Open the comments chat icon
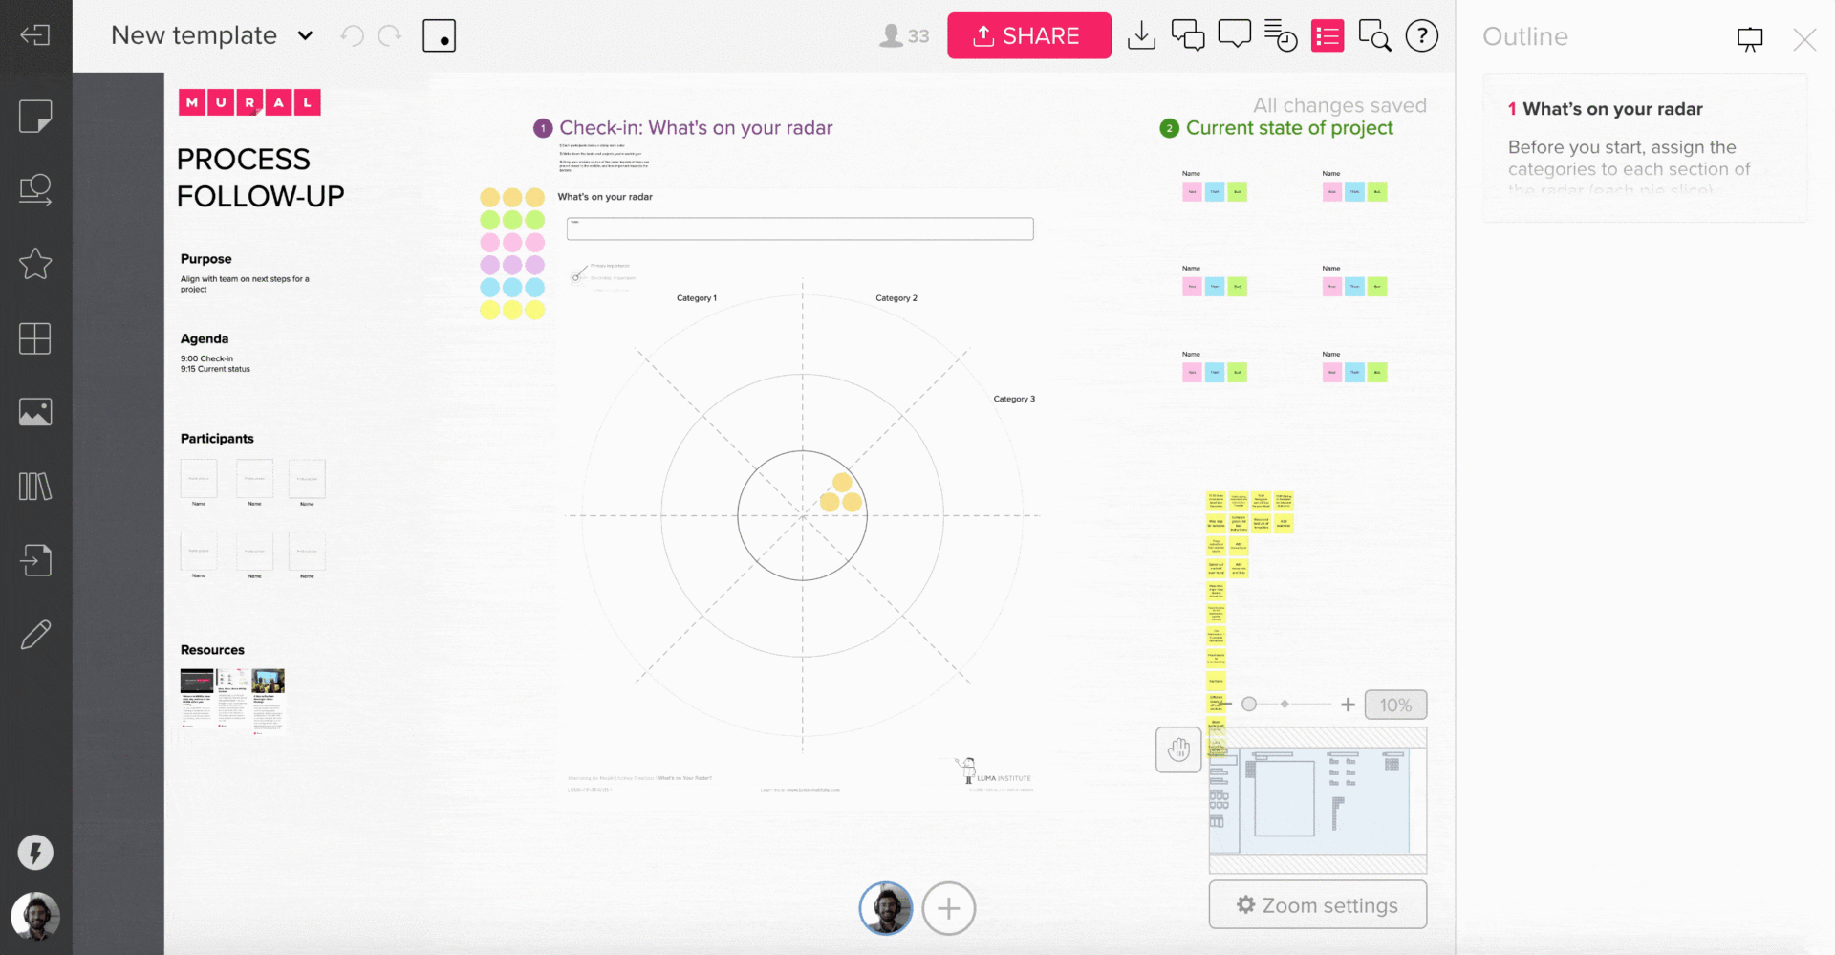The height and width of the screenshot is (955, 1835). (x=1188, y=36)
